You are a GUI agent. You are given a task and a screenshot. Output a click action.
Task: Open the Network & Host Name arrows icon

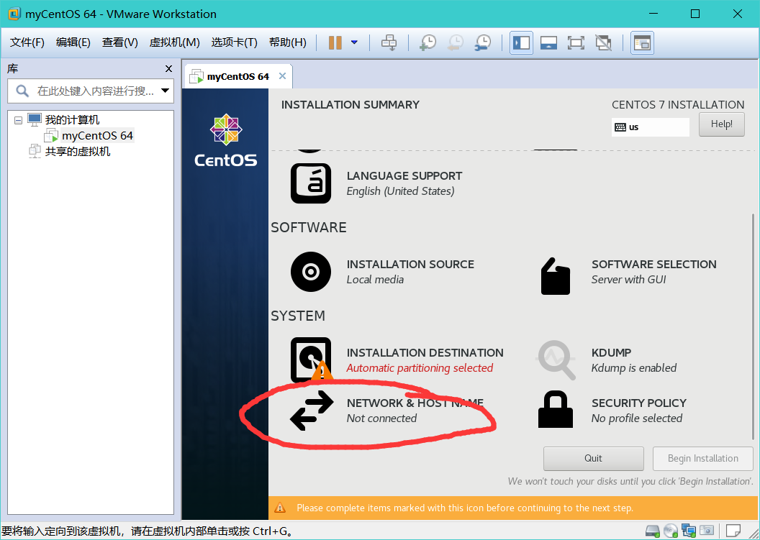[312, 410]
